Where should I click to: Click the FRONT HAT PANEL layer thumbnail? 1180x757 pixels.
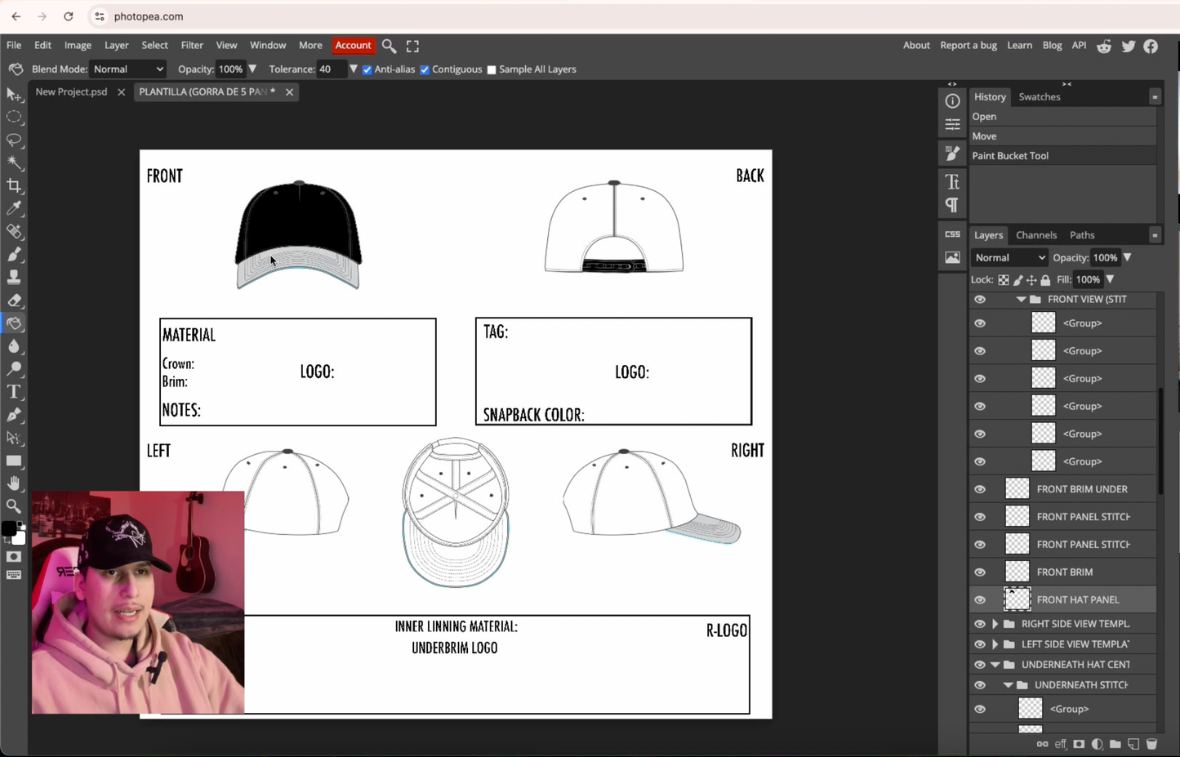(1017, 599)
